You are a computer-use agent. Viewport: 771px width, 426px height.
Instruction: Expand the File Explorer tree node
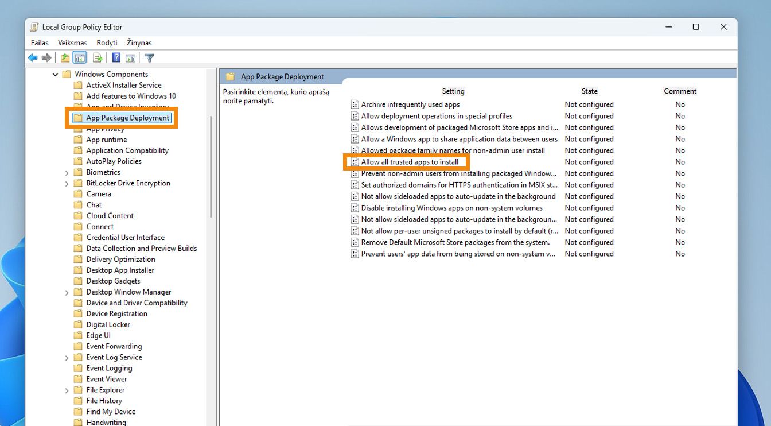click(67, 391)
